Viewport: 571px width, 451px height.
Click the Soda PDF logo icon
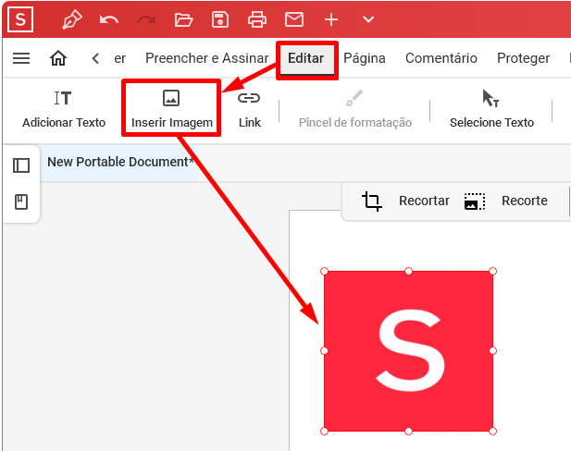[20, 19]
